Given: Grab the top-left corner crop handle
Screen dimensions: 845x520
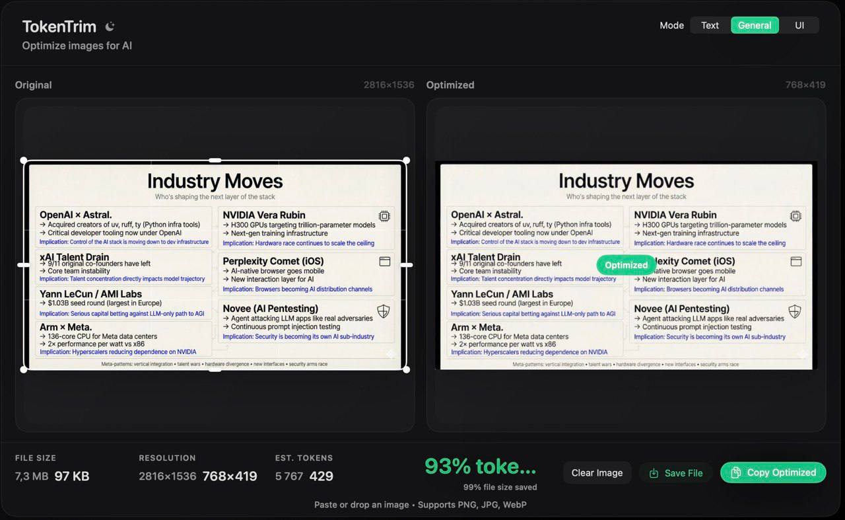Looking at the screenshot, I should pos(24,161).
